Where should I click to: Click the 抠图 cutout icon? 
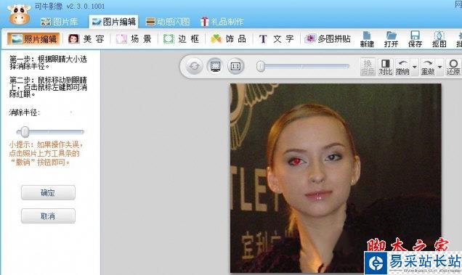439,39
